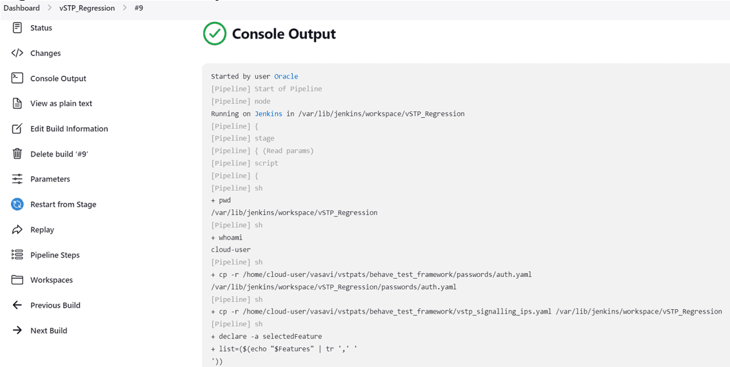Click the Dashboard breadcrumb link
This screenshot has height=367, width=730.
tap(21, 8)
